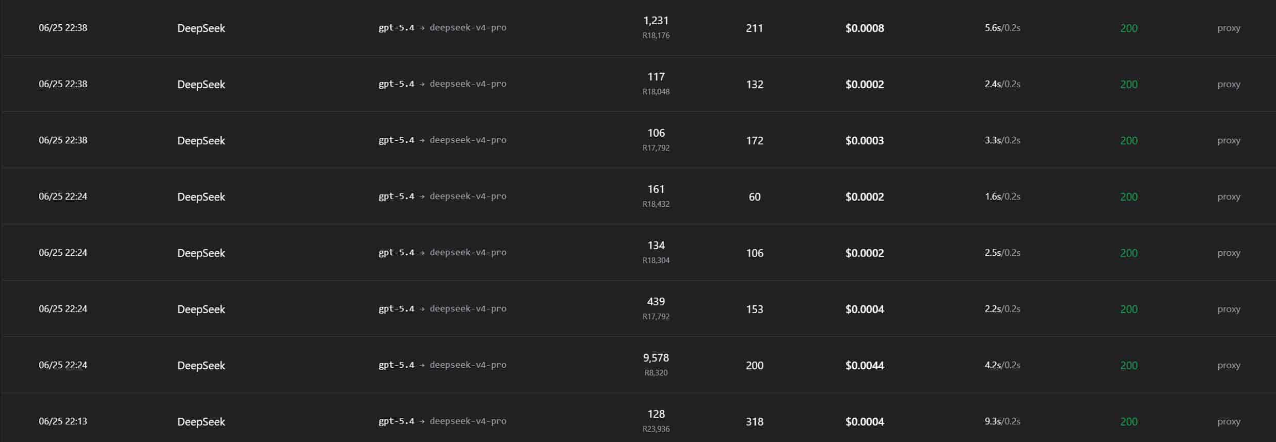Click the model mapping in the $0.0008 row

tap(442, 28)
